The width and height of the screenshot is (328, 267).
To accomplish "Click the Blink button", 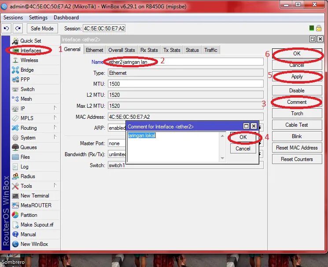I will 297,136.
